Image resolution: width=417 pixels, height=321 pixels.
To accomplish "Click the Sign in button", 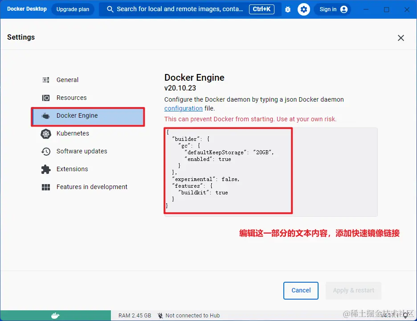I will 332,9.
